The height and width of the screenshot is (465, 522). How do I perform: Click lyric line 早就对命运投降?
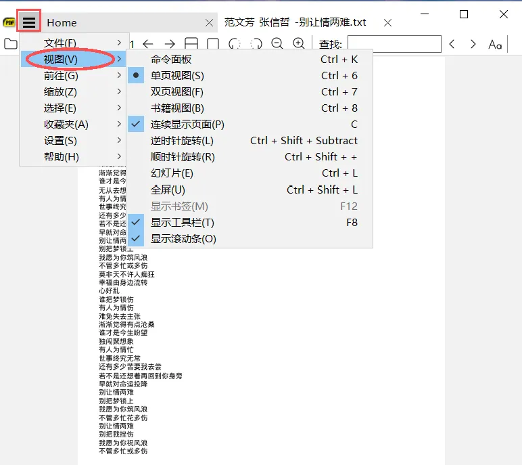point(123,384)
